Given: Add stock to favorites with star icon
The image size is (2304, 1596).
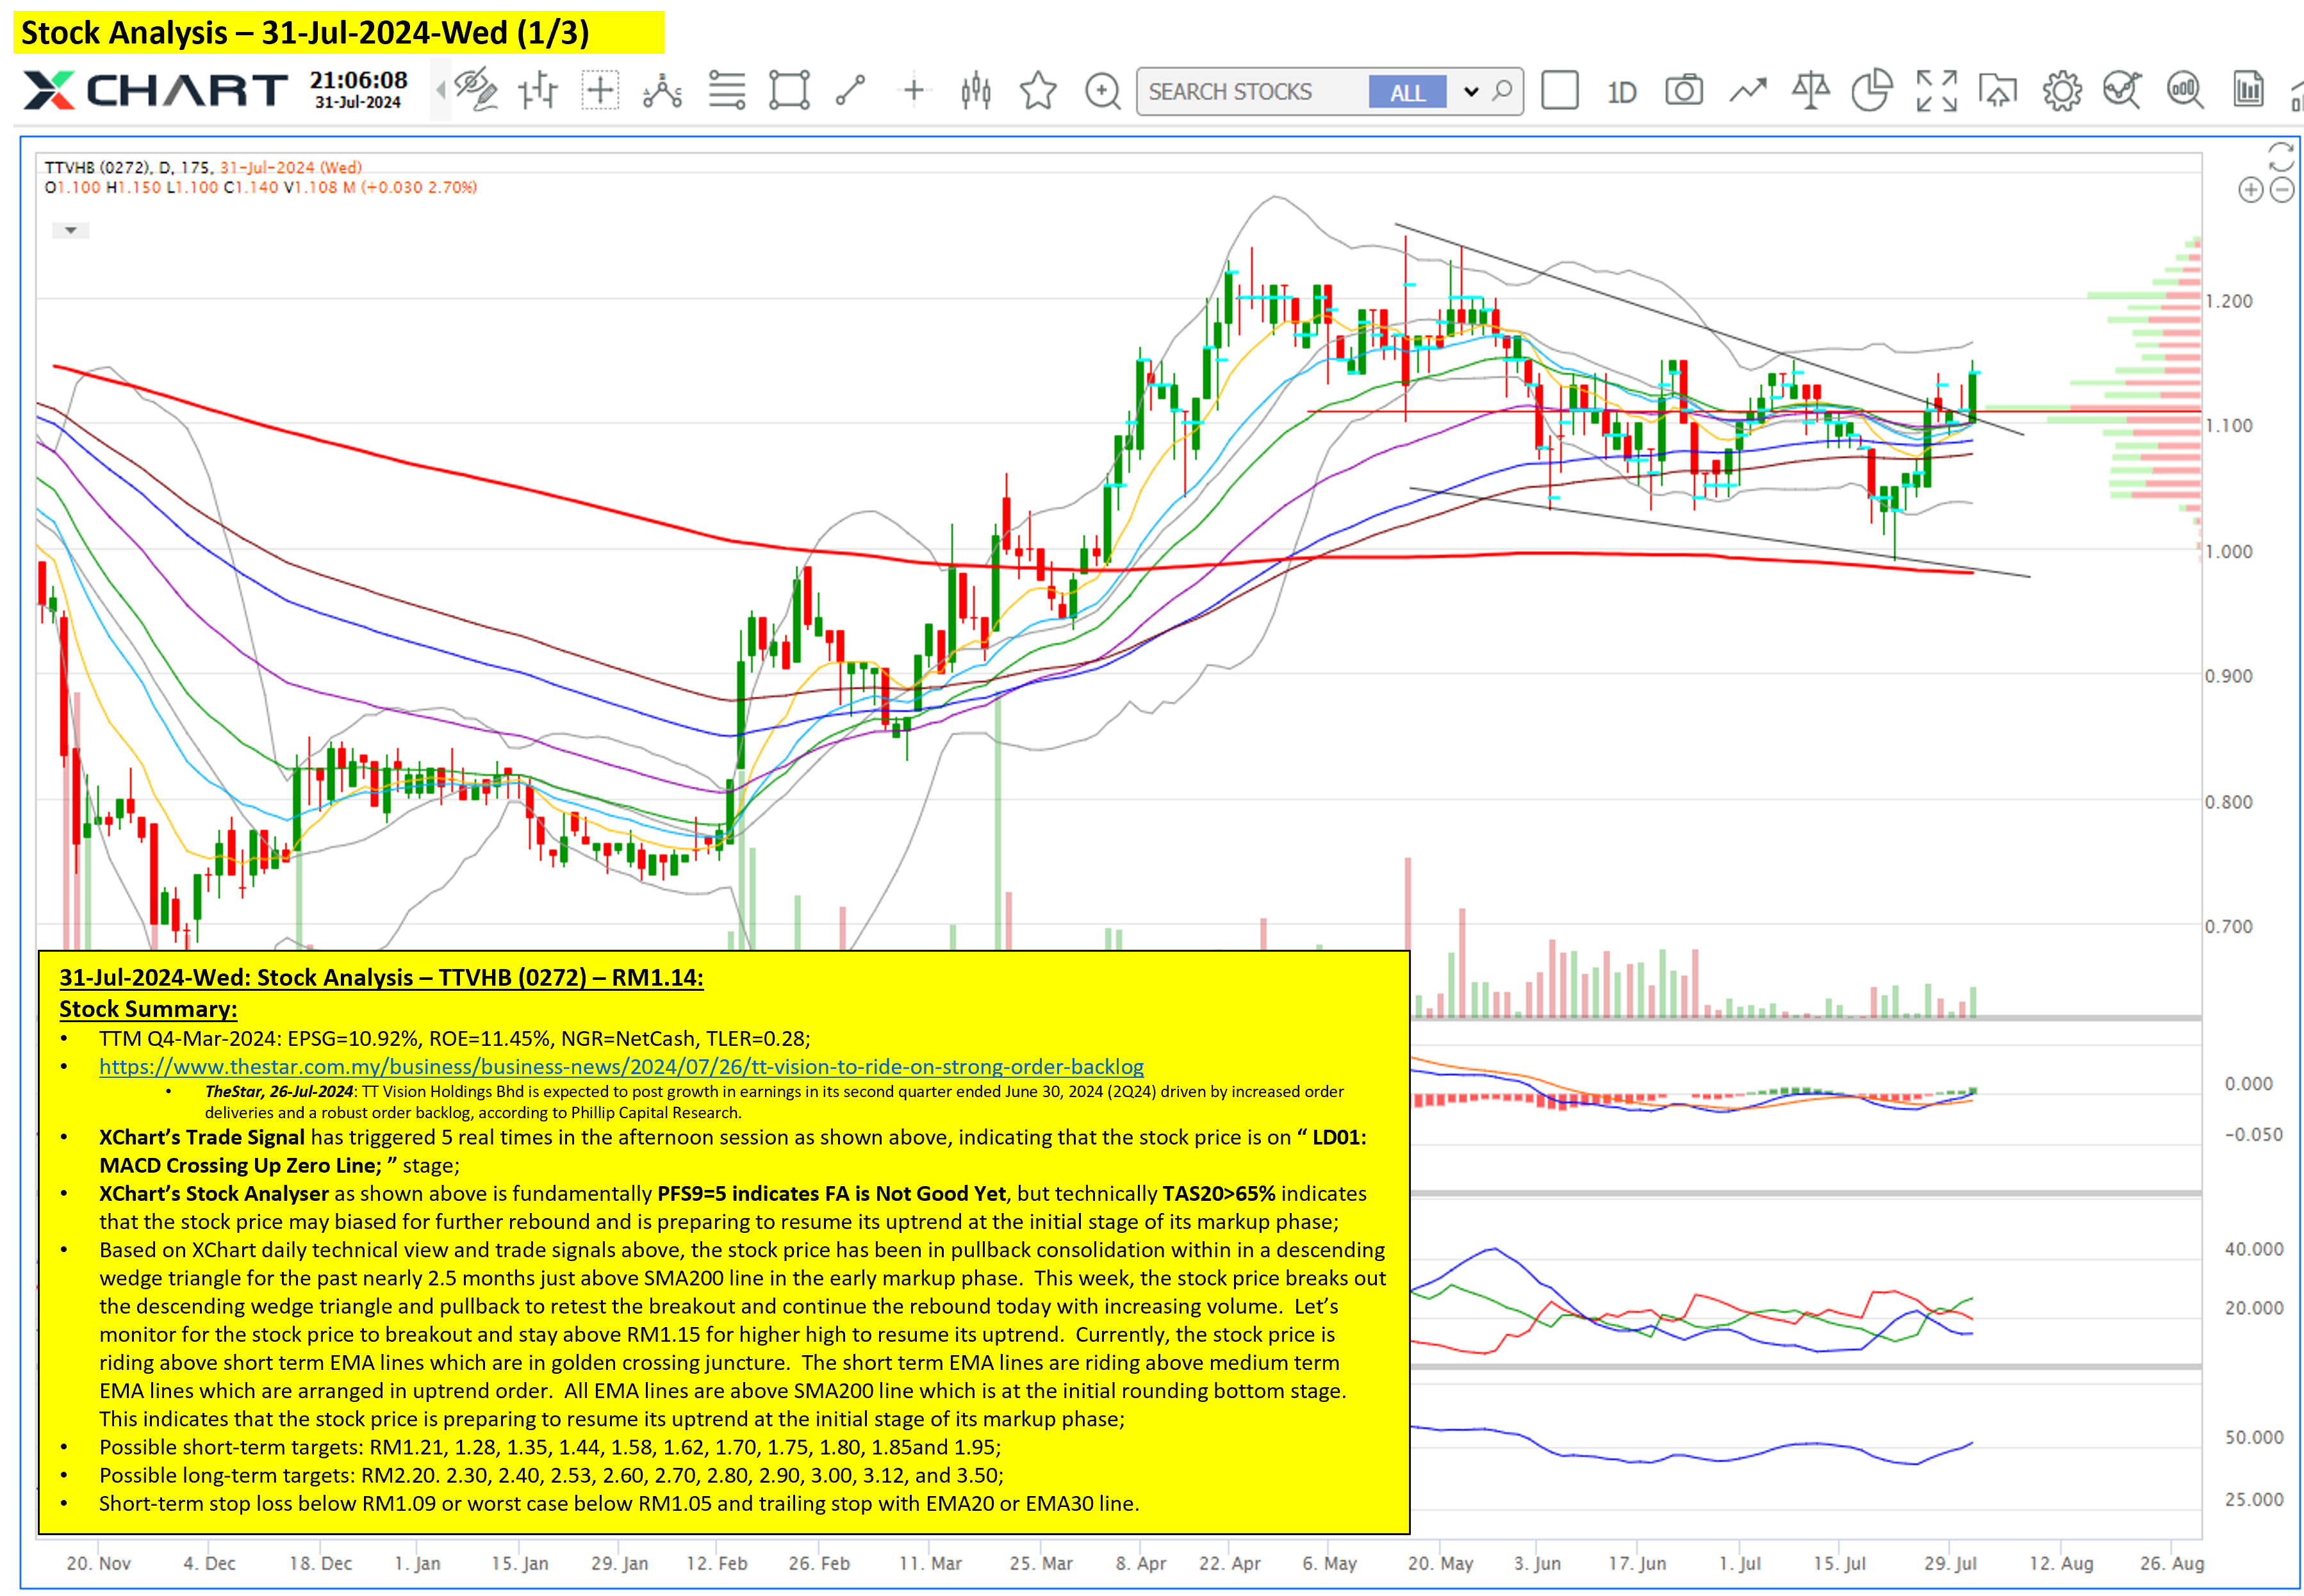Looking at the screenshot, I should coord(1037,91).
